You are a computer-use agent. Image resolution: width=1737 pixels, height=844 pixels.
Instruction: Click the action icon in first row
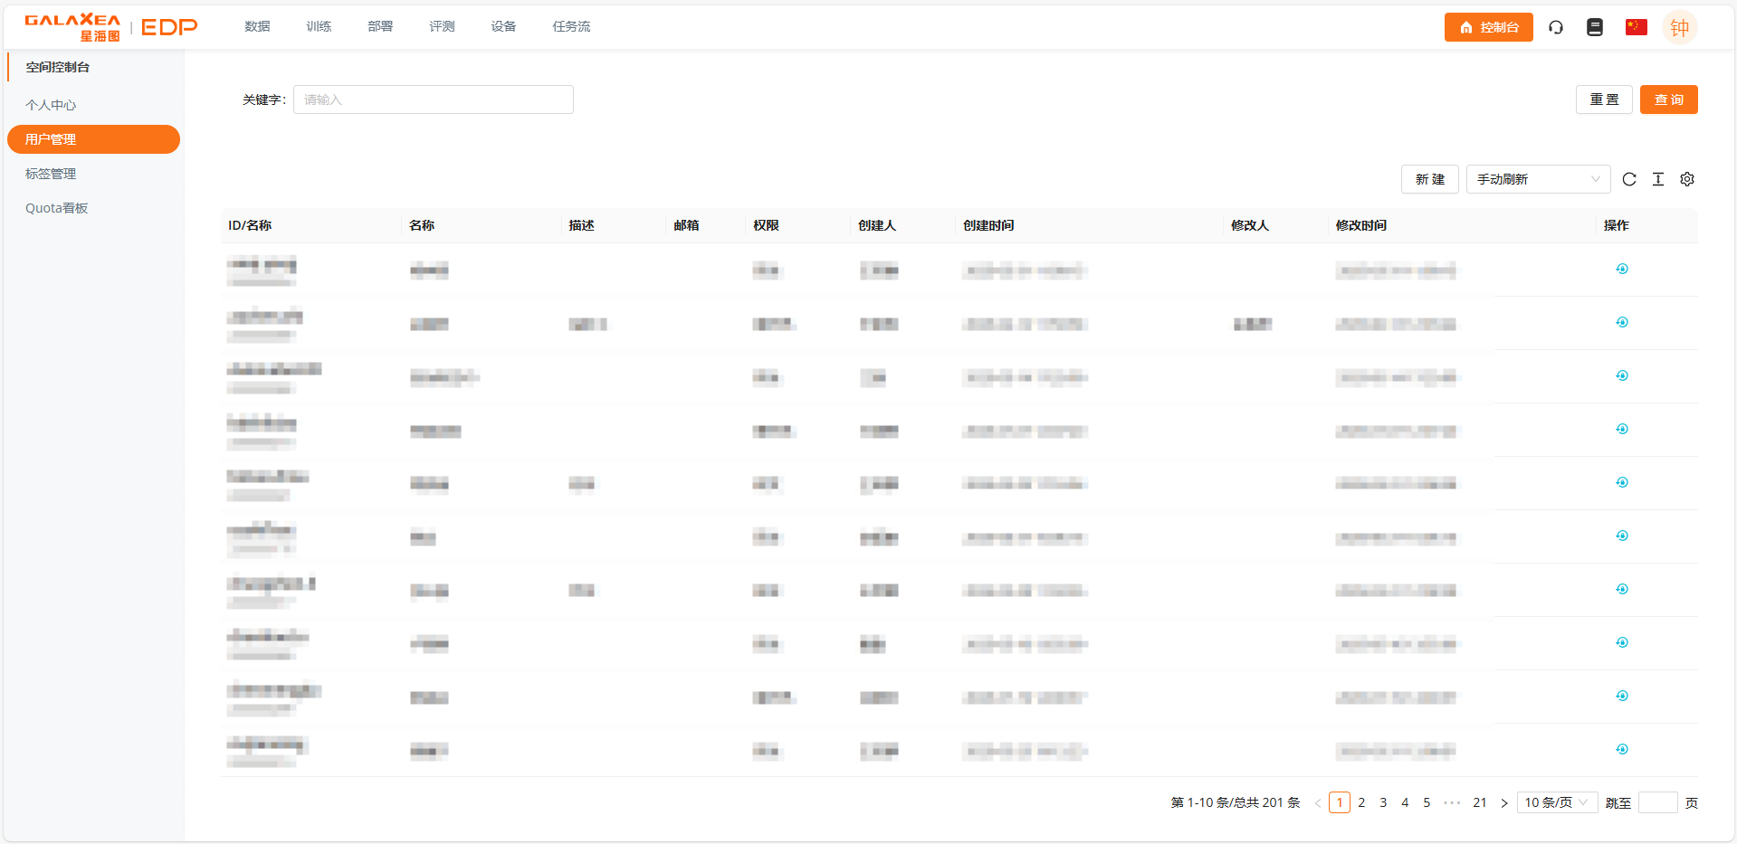(x=1622, y=269)
